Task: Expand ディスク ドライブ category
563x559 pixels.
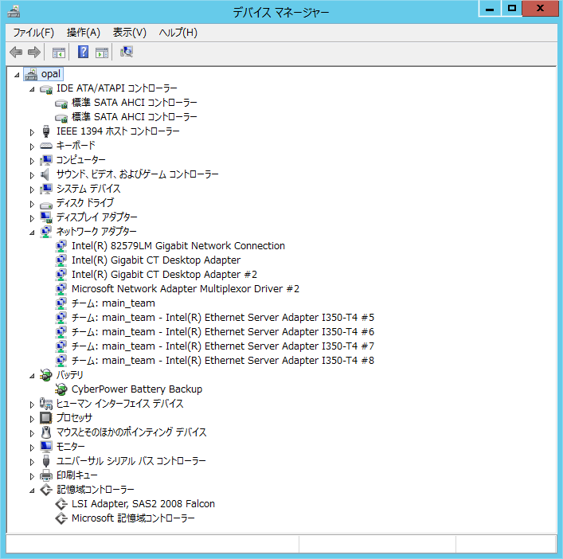Action: [x=32, y=205]
